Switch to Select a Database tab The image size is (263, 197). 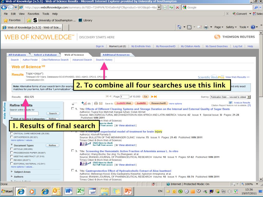click(x=45, y=55)
